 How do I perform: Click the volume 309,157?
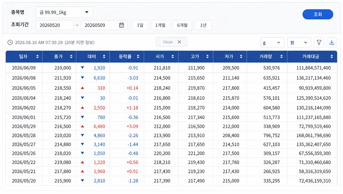(272, 153)
